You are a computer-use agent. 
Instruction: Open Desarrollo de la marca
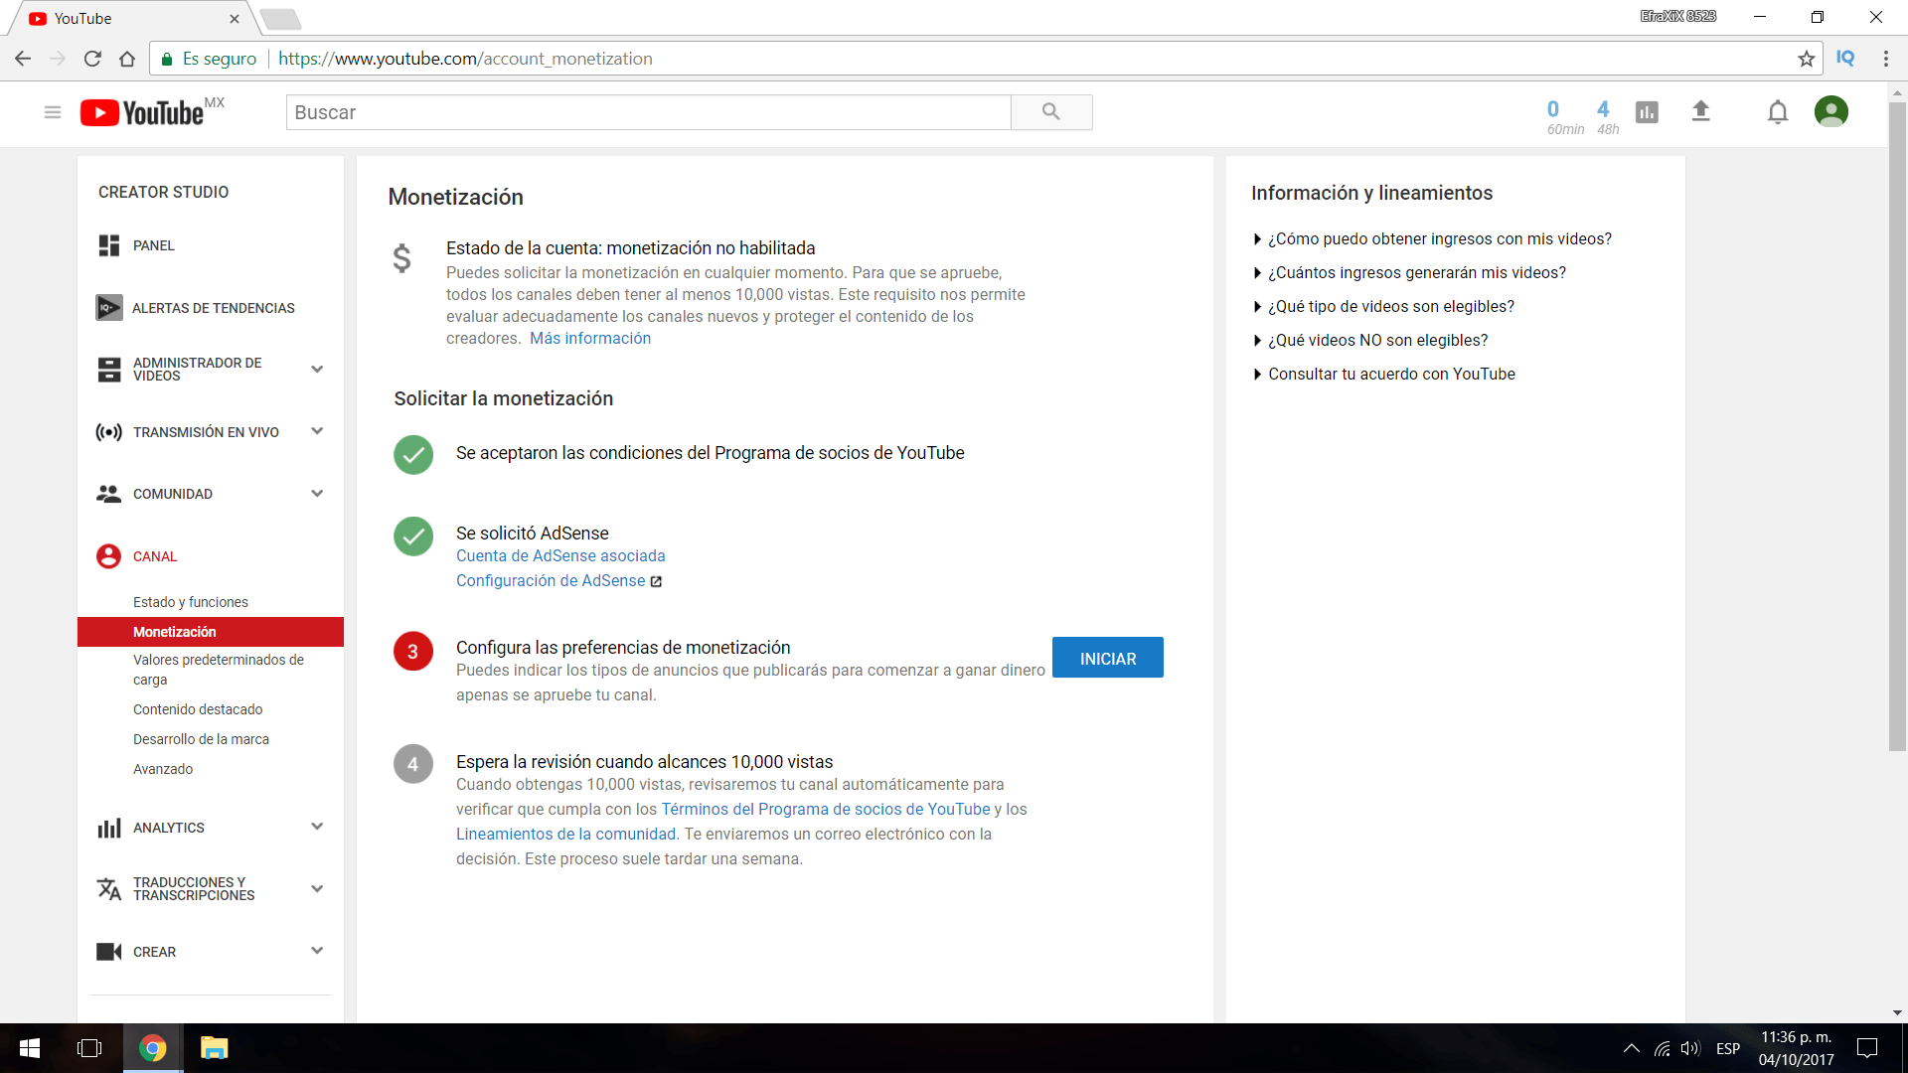coord(201,739)
